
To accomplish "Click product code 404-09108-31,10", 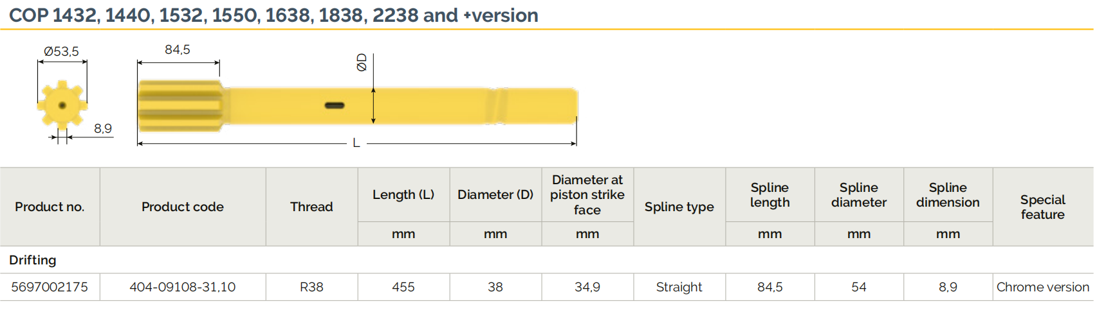I will [183, 287].
